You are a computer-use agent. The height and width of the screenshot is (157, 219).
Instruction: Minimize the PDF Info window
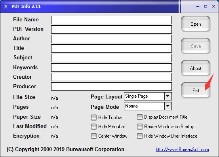[x=198, y=6]
